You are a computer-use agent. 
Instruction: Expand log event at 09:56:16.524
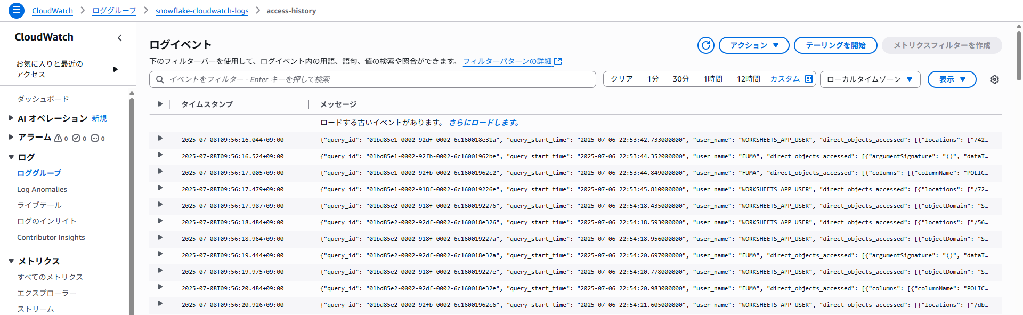pyautogui.click(x=160, y=155)
